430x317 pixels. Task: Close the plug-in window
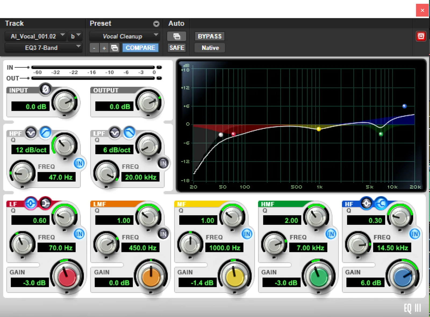point(422,10)
